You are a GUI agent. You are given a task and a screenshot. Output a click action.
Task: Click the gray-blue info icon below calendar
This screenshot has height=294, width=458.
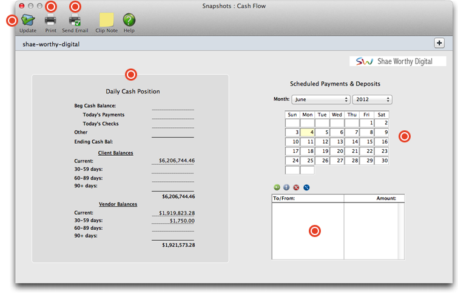(x=286, y=188)
